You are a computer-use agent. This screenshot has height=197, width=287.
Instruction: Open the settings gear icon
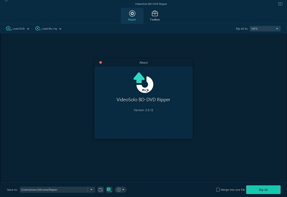118,190
